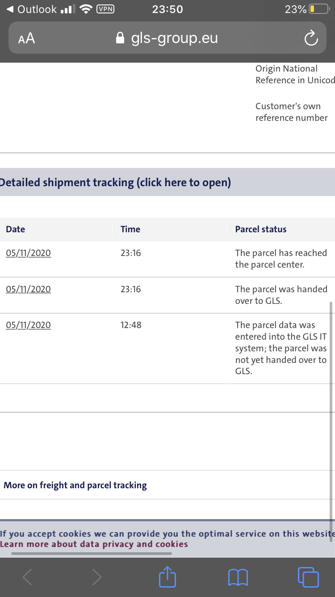Tap the 23:16 parcel center date link
The height and width of the screenshot is (597, 335).
pyautogui.click(x=28, y=253)
